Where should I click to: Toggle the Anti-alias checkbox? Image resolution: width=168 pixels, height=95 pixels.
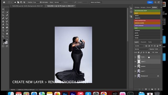41,2
